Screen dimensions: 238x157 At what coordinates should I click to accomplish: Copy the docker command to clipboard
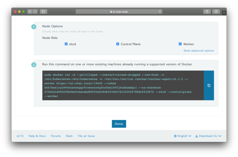tap(209, 85)
